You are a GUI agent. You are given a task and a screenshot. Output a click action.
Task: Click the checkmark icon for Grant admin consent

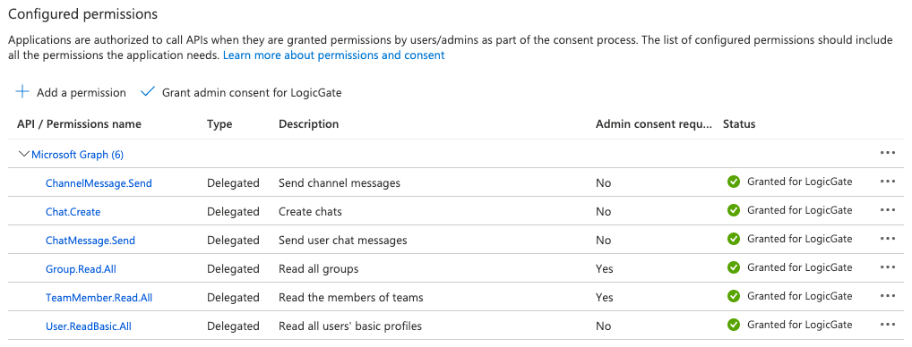148,92
